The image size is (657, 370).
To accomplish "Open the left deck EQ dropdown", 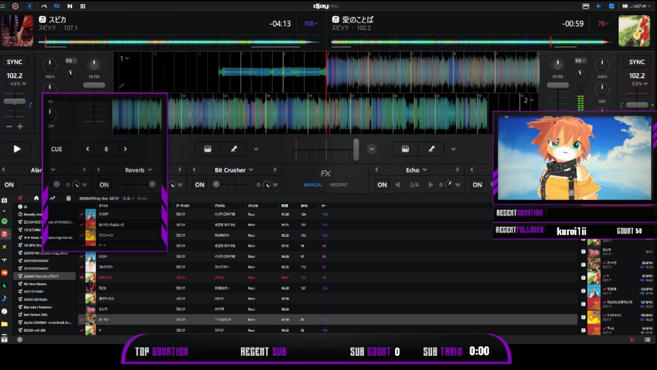I will tap(71, 61).
